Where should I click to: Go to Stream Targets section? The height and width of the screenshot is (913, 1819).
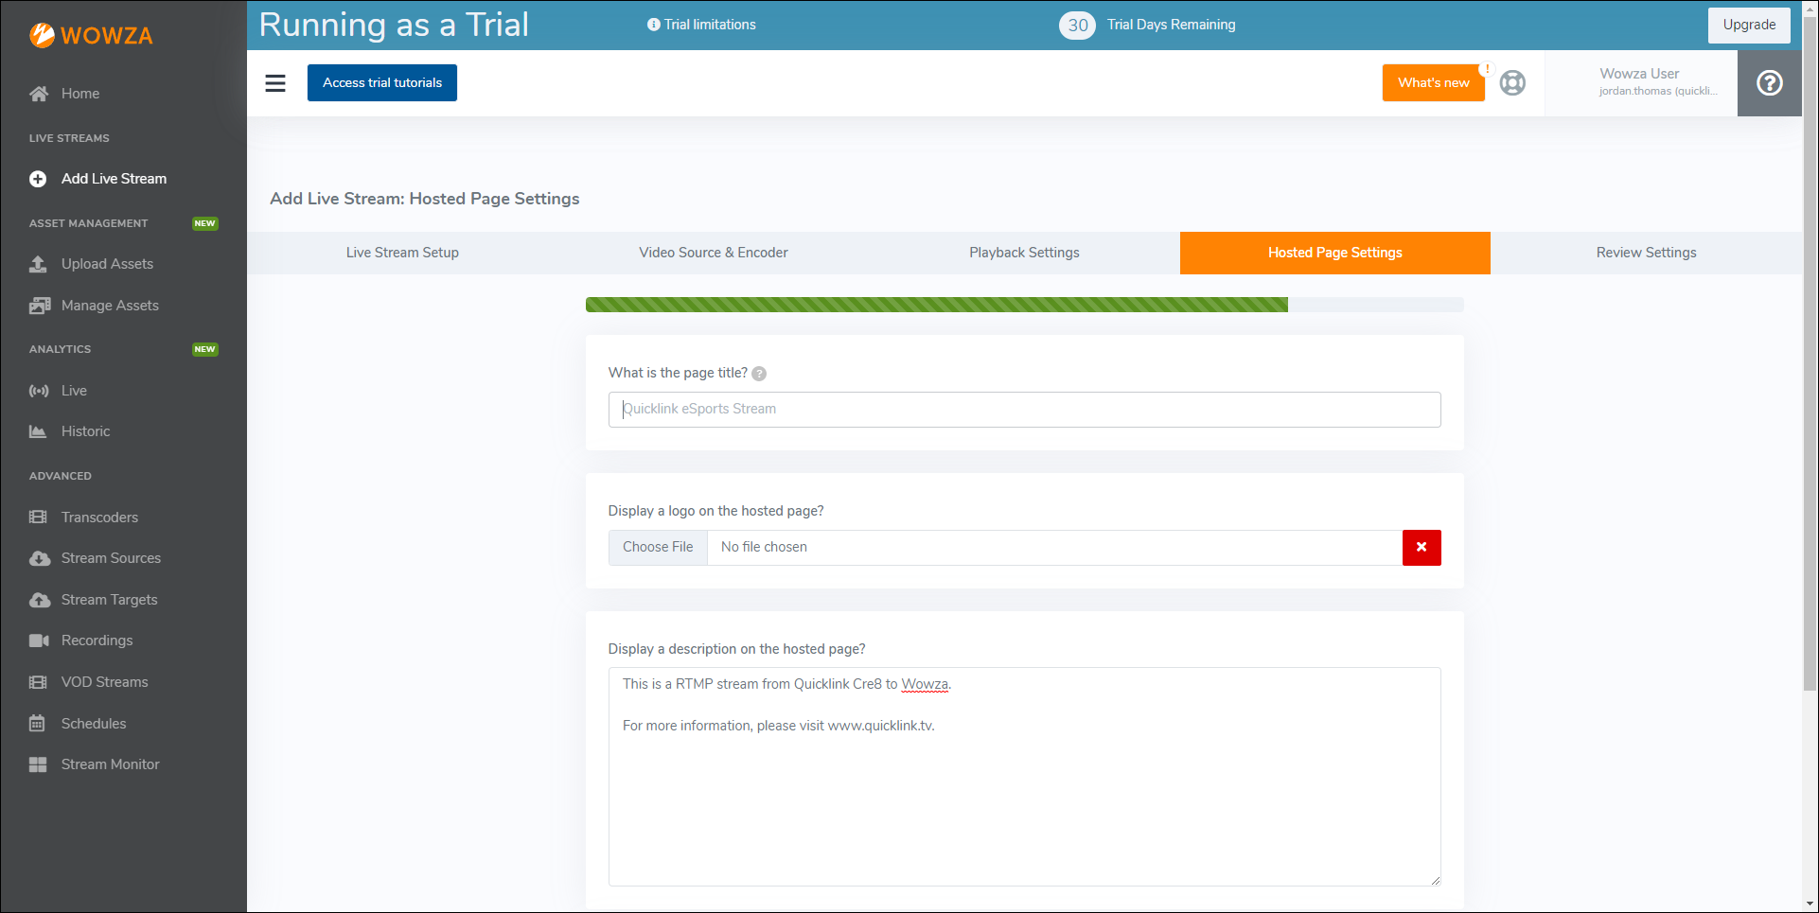coord(109,600)
